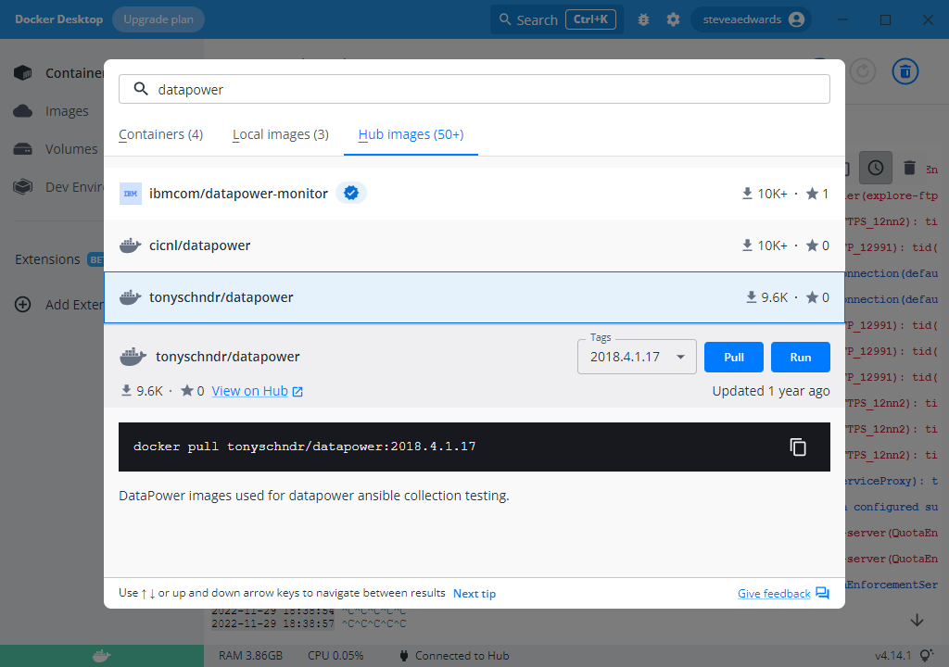The width and height of the screenshot is (949, 667).
Task: Select the Volumes sidebar icon
Action: coord(23,148)
